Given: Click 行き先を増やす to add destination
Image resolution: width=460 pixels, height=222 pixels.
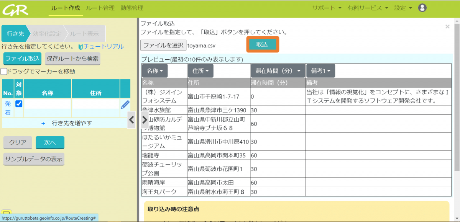Looking at the screenshot, I should pos(66,123).
